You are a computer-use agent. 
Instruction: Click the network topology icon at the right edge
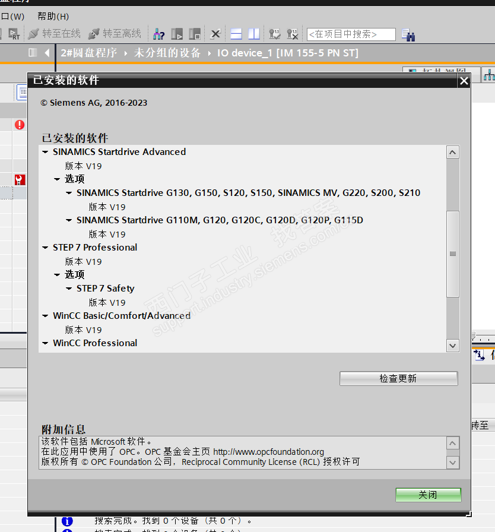click(489, 75)
